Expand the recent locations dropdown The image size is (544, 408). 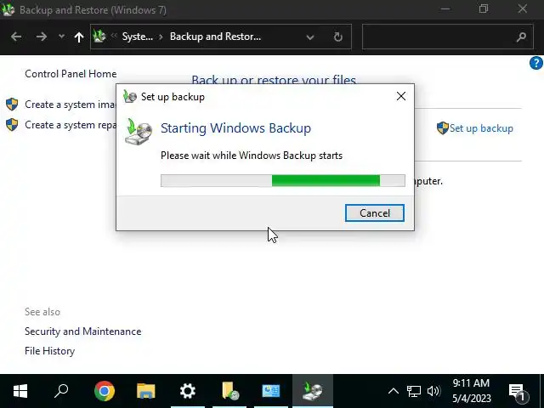(x=61, y=37)
